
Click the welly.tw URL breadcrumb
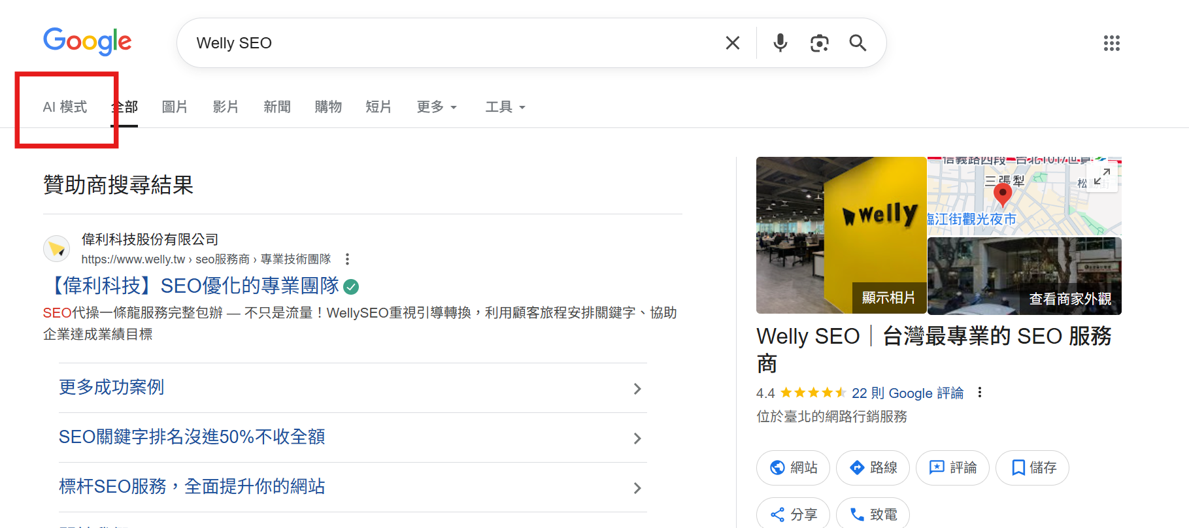point(206,259)
